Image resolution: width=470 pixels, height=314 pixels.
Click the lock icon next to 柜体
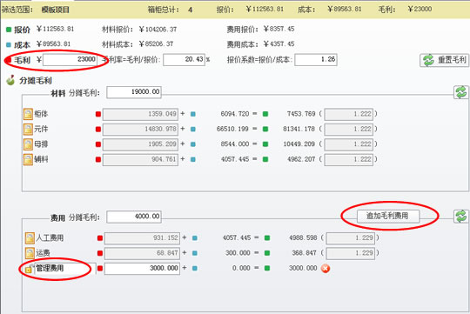28,114
